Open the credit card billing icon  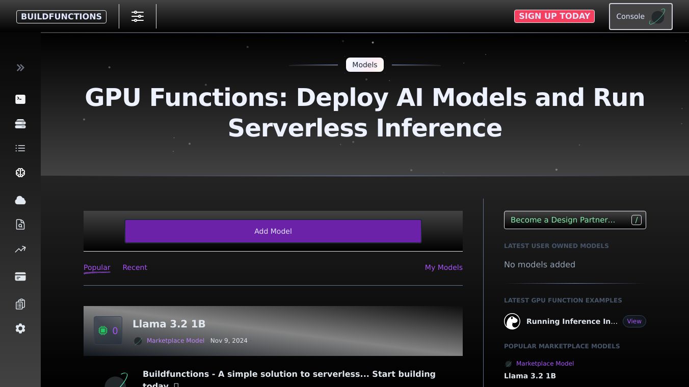20,277
